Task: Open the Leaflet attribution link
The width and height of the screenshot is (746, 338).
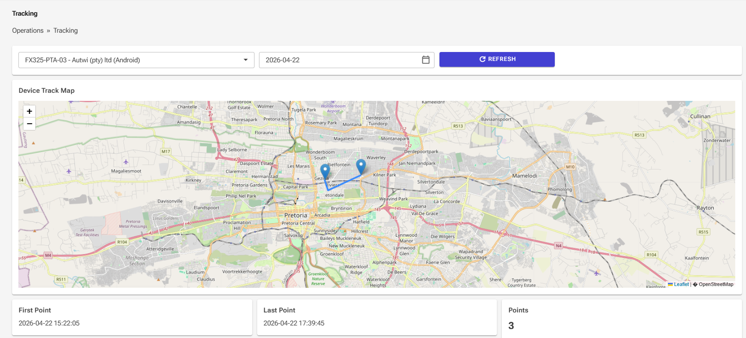Action: coord(681,284)
